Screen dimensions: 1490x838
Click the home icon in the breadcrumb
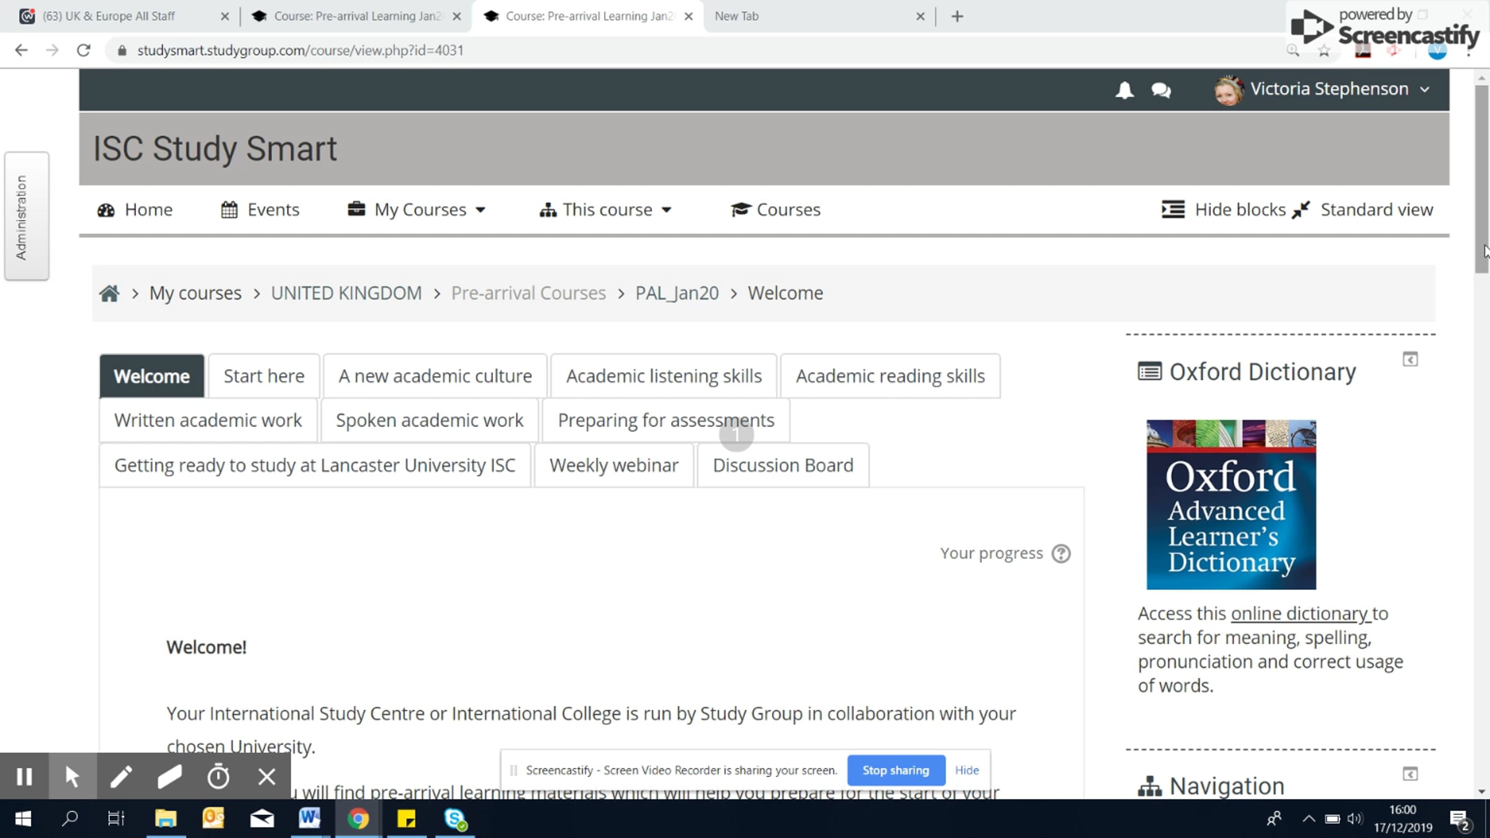point(109,293)
